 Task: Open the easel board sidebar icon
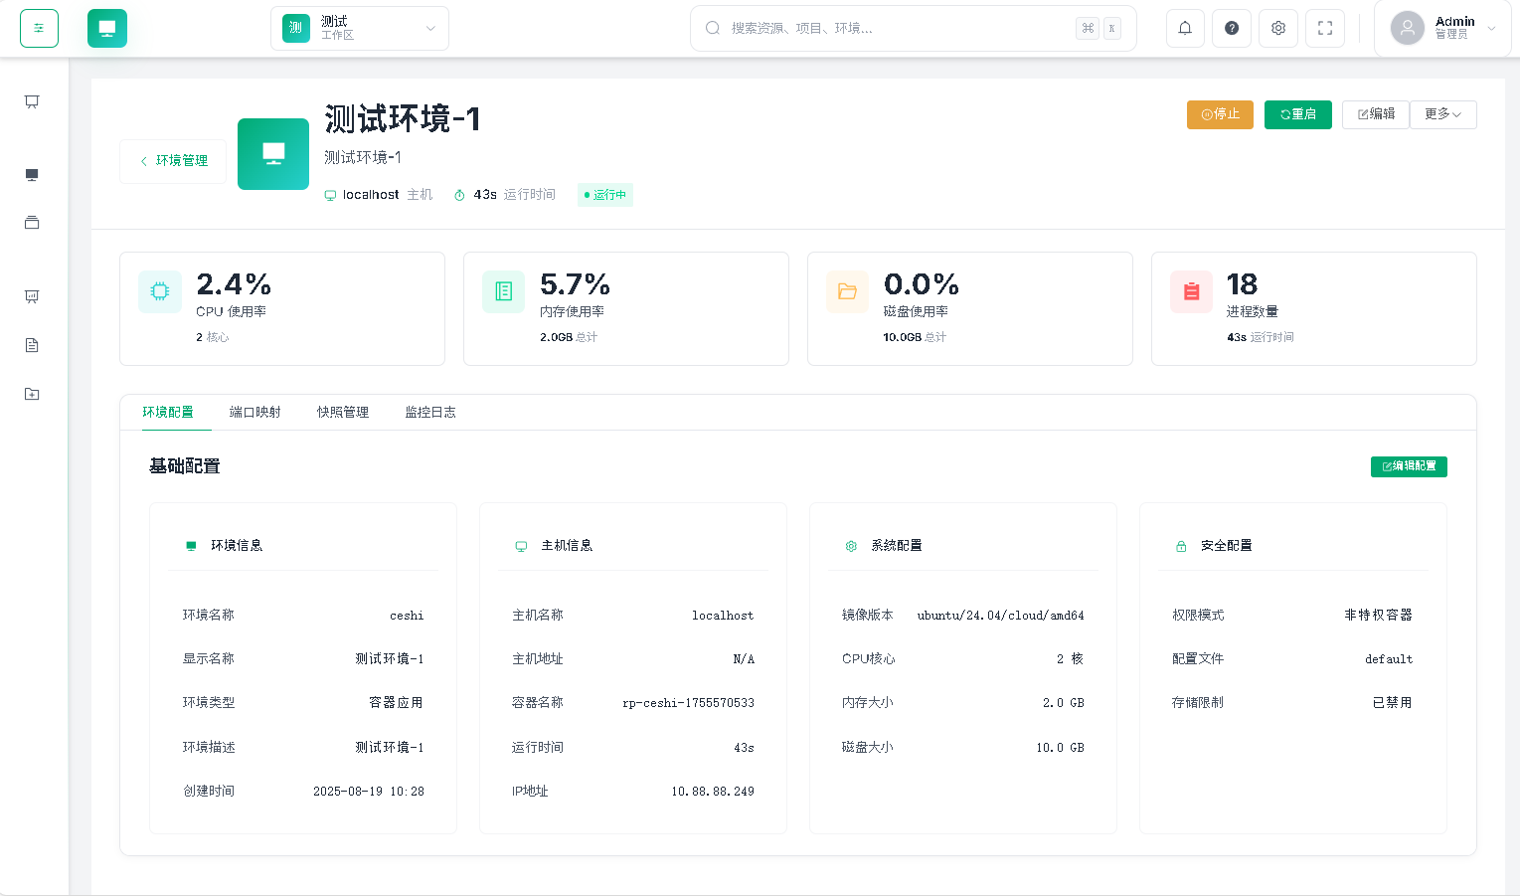coord(32,101)
